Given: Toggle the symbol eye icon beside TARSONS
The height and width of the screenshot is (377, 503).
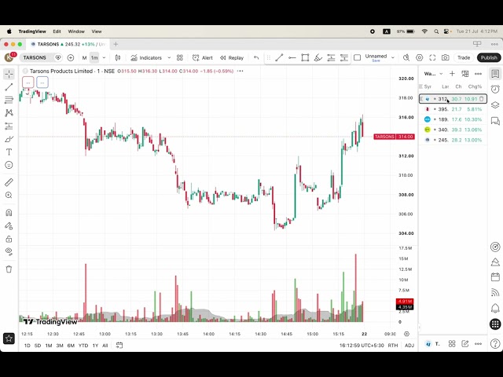Looking at the screenshot, I should click(58, 57).
